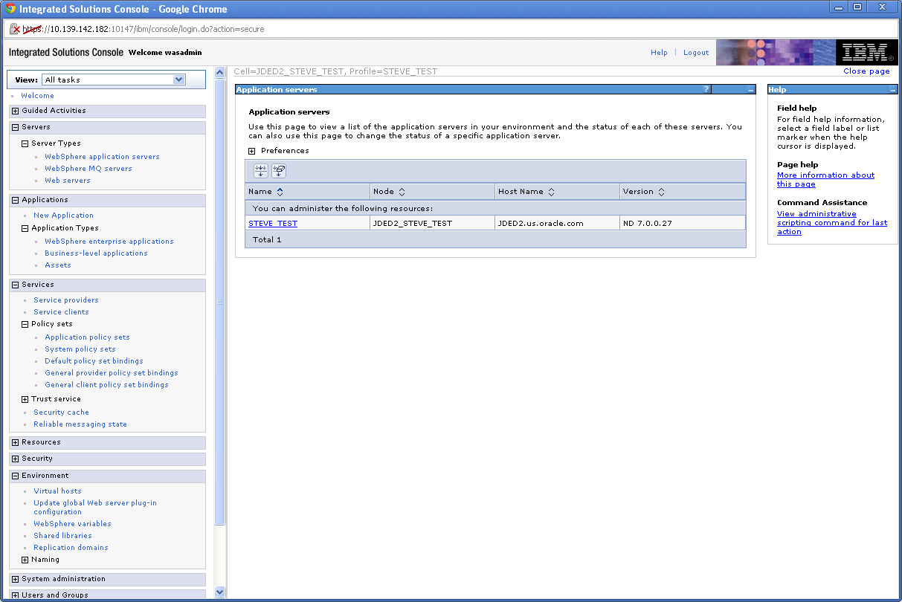The width and height of the screenshot is (902, 602).
Task: Collapse the Services section
Action: pyautogui.click(x=16, y=285)
